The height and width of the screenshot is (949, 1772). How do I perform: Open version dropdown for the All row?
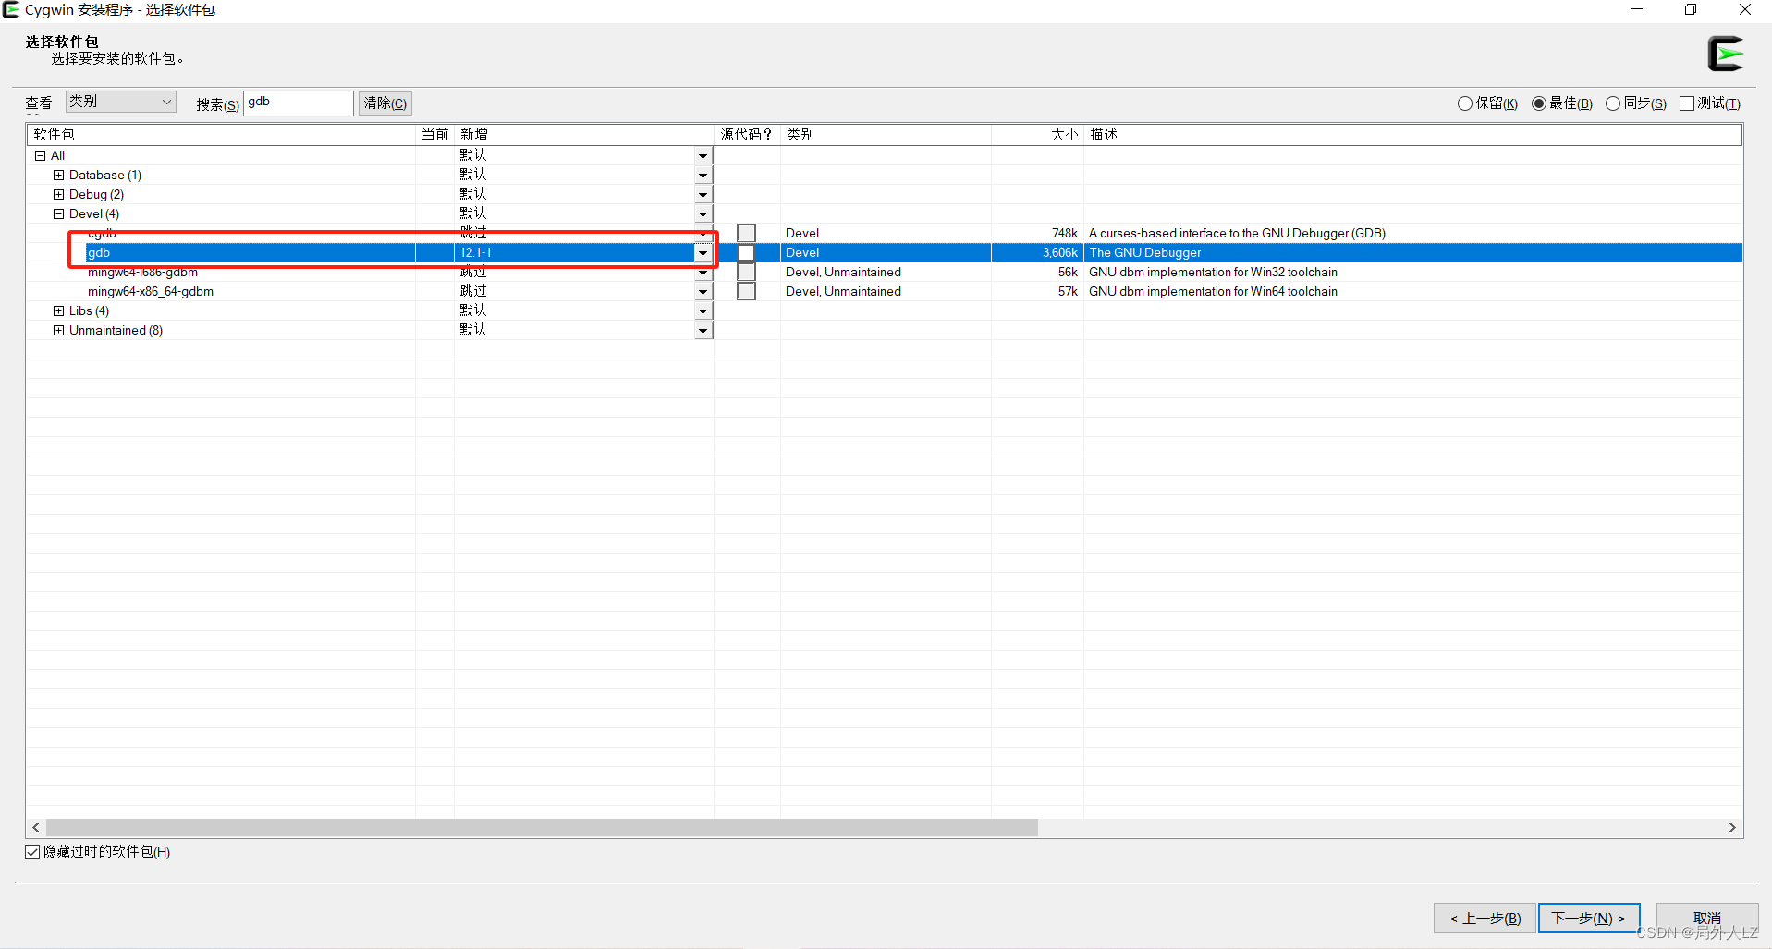[x=703, y=156]
